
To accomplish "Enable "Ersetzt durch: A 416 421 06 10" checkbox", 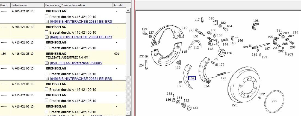I will coord(46,100).
